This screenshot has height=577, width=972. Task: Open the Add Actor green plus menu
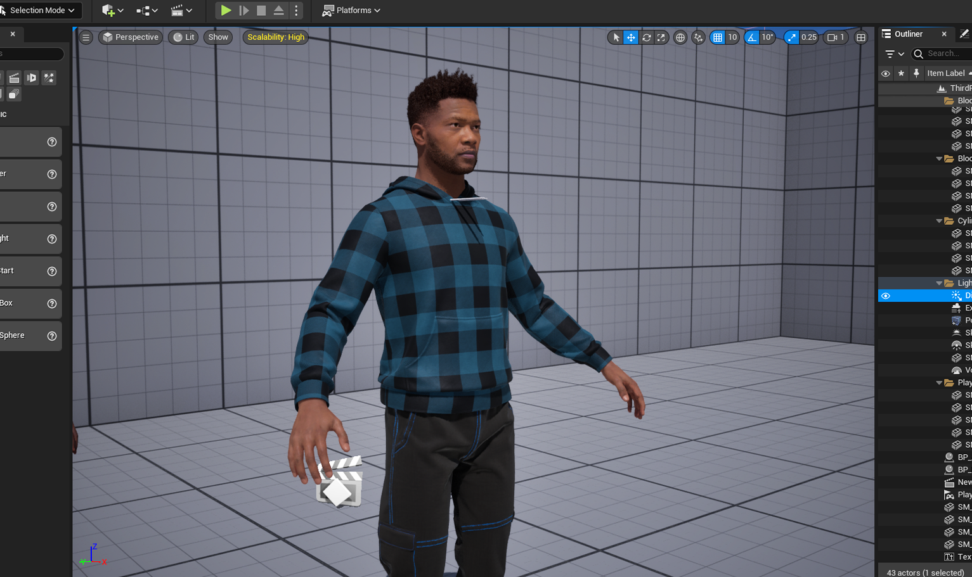(108, 10)
